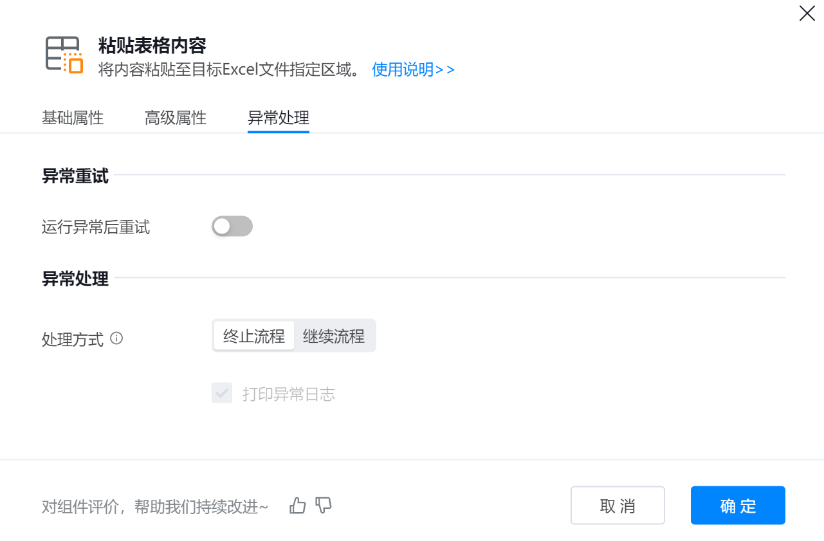Viewport: 824px width, 541px height.
Task: Click the thumbs down feedback icon
Action: tap(324, 506)
